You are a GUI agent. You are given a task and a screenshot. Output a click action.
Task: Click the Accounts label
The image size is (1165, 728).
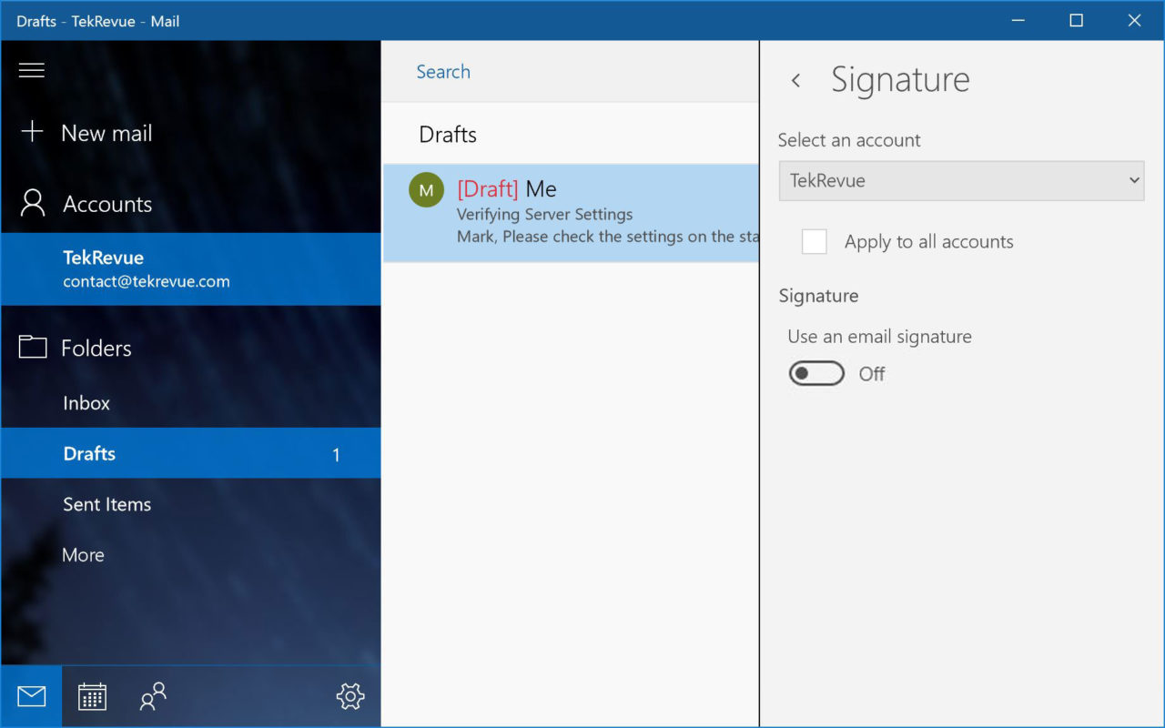tap(107, 204)
